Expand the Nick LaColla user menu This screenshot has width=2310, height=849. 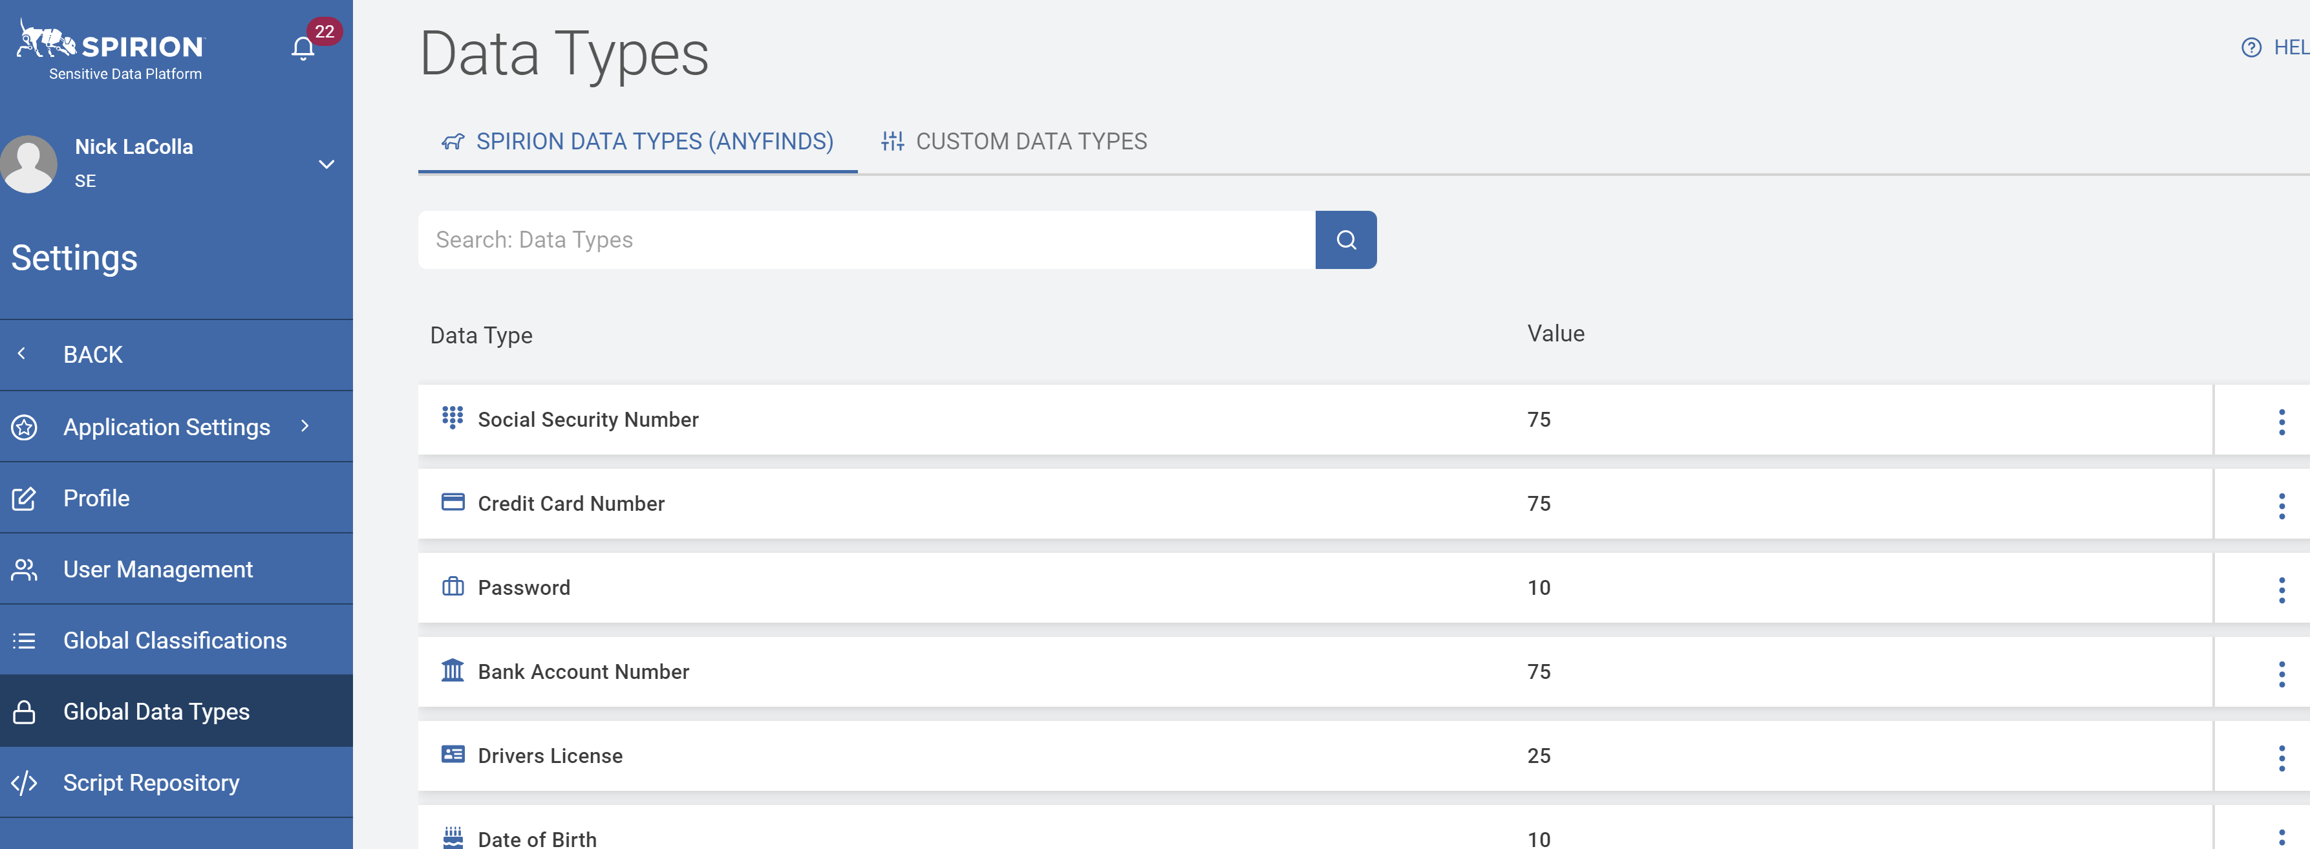[326, 164]
